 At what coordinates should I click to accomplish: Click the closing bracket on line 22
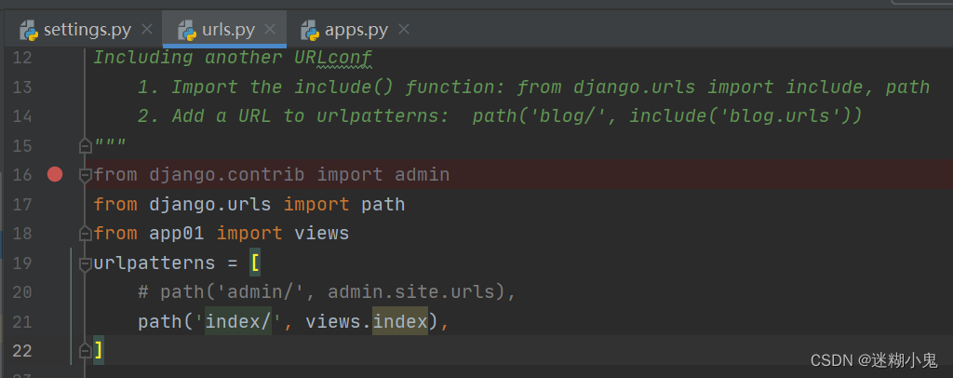click(x=99, y=351)
